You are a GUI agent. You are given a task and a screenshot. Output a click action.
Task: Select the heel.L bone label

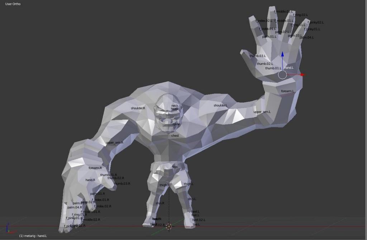tap(195, 212)
